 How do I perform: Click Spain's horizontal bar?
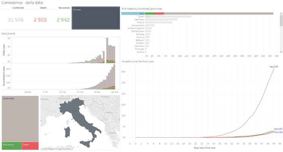pos(168,17)
